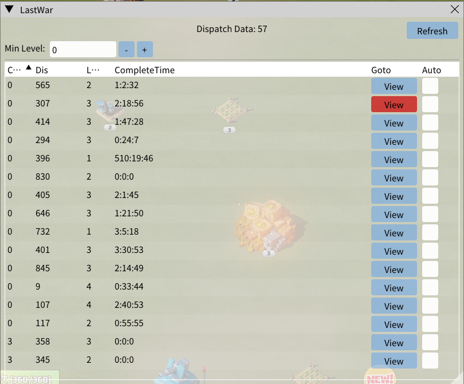Click the red View button for distance 307

(x=394, y=104)
